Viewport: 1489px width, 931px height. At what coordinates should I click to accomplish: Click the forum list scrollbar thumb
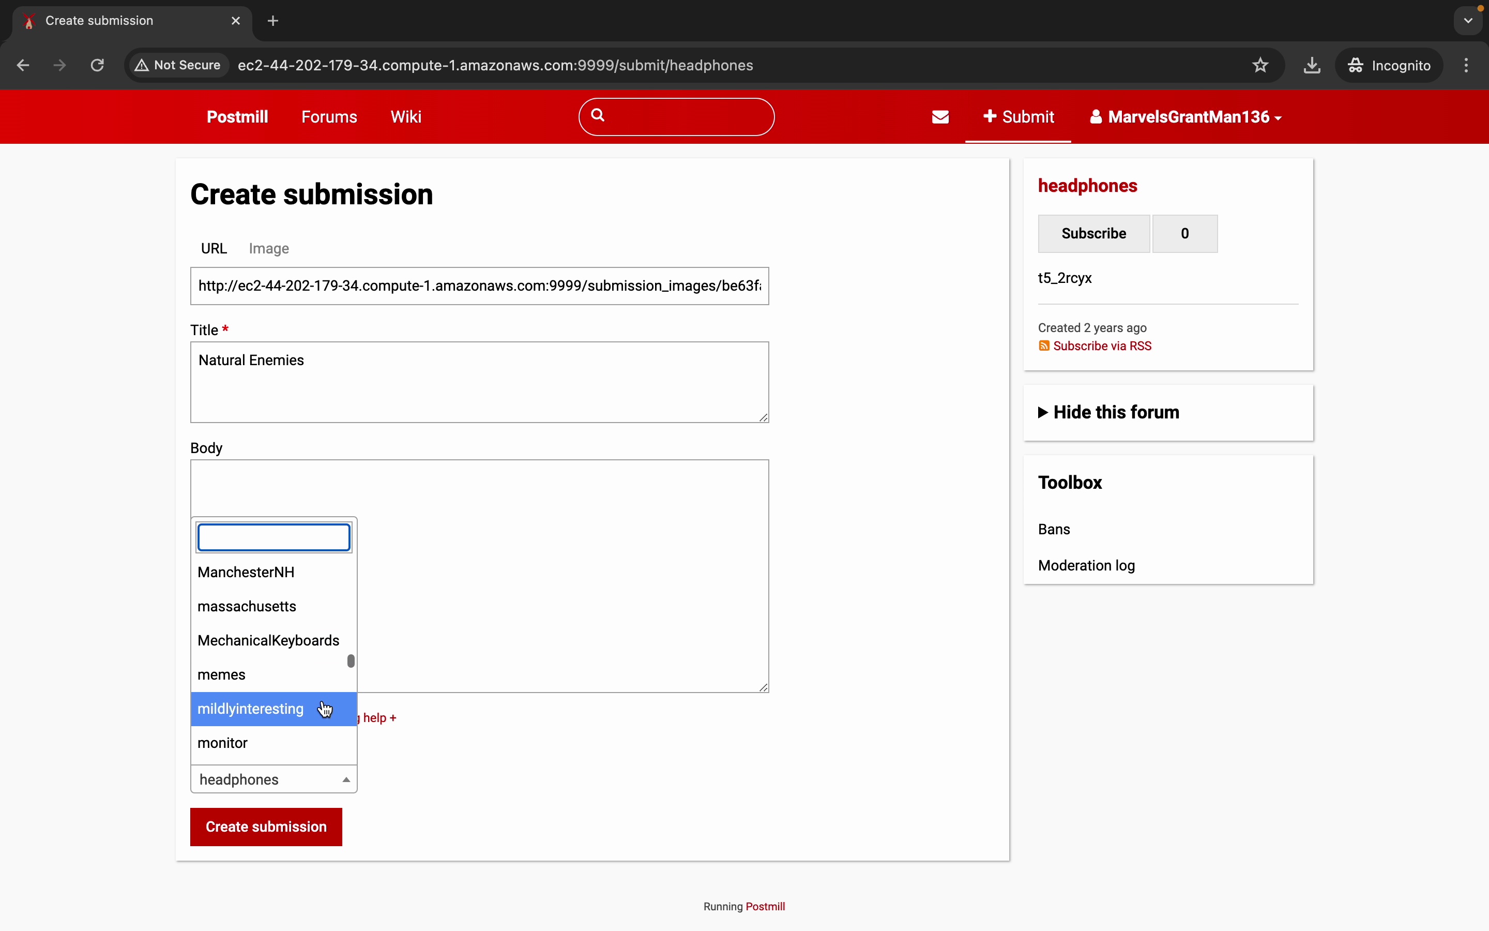point(351,662)
